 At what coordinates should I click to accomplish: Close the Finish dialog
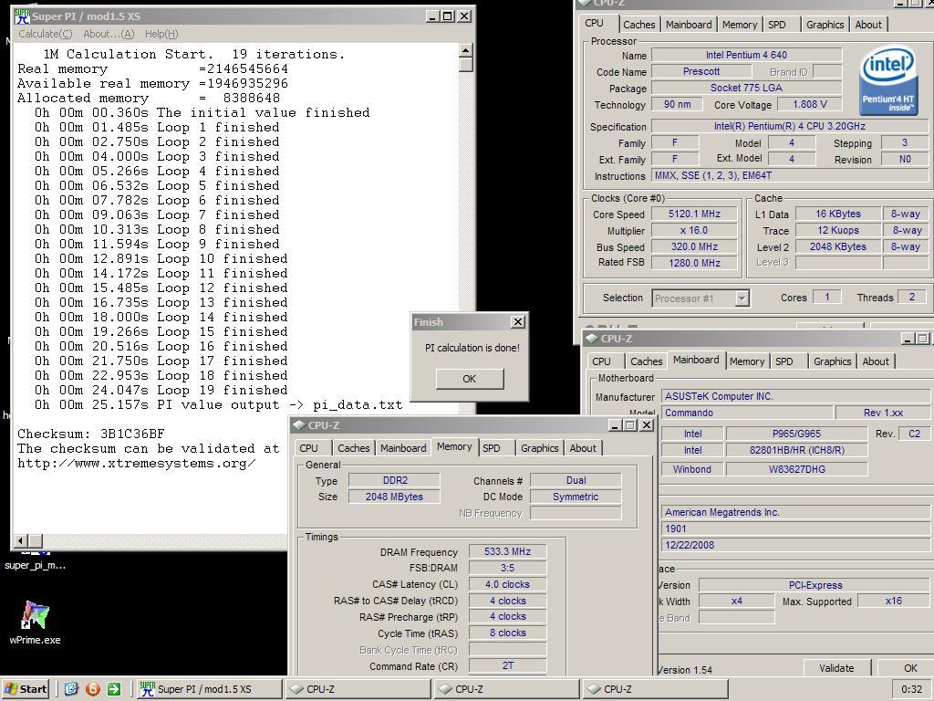[518, 322]
